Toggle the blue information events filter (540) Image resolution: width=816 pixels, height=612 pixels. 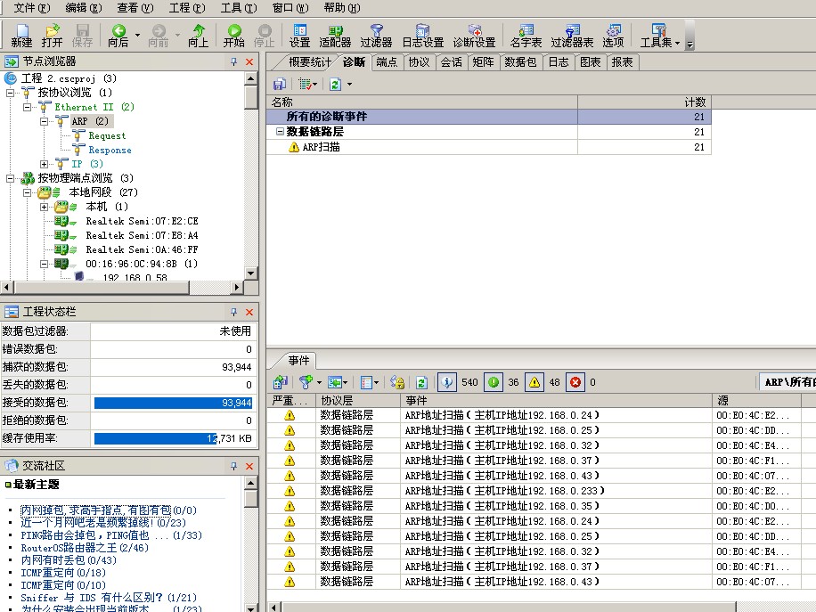448,382
